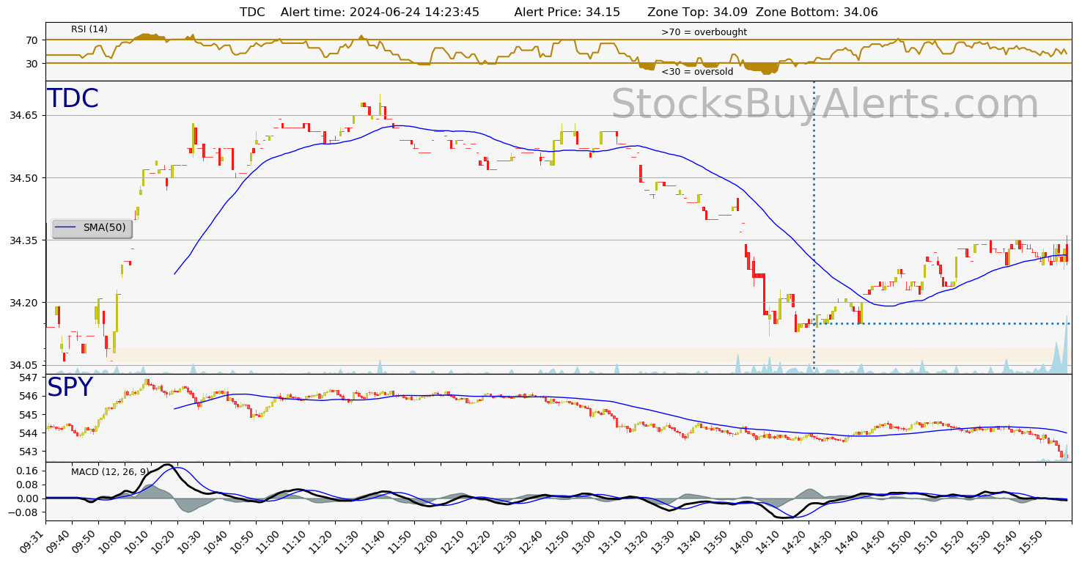
Task: Select the TDC ticker label in the chart
Action: click(x=73, y=99)
